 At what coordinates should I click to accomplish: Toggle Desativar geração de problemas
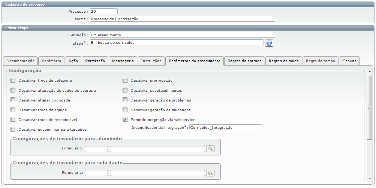(x=125, y=100)
